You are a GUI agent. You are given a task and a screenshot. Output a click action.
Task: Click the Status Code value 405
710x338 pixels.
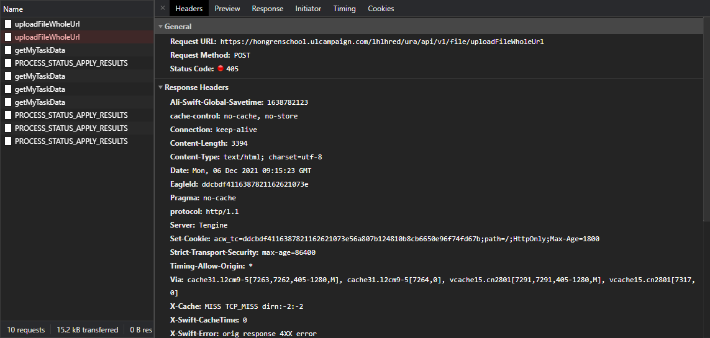point(232,69)
